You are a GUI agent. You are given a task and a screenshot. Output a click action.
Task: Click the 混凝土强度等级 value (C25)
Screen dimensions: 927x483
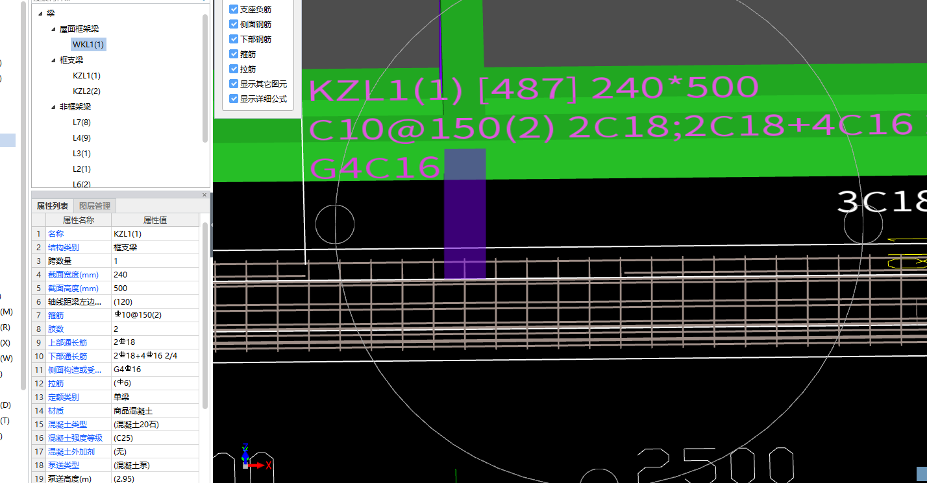(x=155, y=438)
